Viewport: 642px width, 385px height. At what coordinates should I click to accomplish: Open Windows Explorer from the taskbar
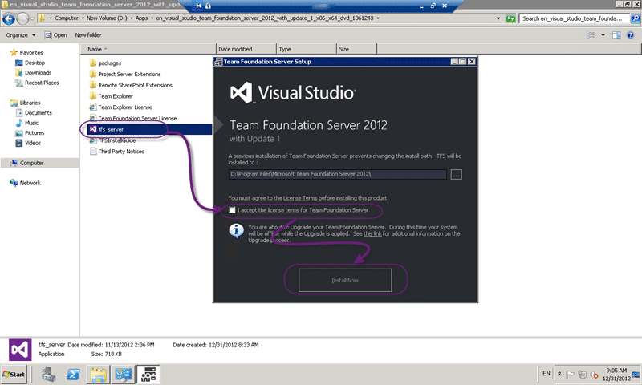(x=98, y=375)
